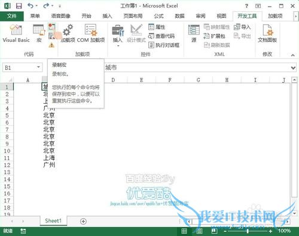This screenshot has height=236, width=299.
Task: Toggle 设计模式 design mode
Action: pos(136,33)
